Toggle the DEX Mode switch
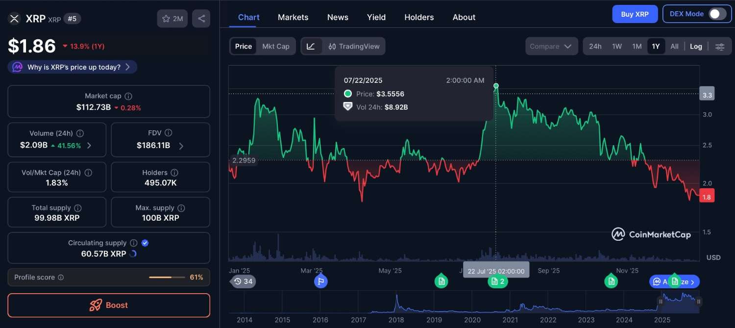 coord(717,14)
